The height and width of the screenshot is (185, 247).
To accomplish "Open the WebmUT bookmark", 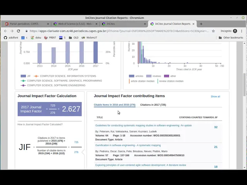I will click(x=89, y=38).
